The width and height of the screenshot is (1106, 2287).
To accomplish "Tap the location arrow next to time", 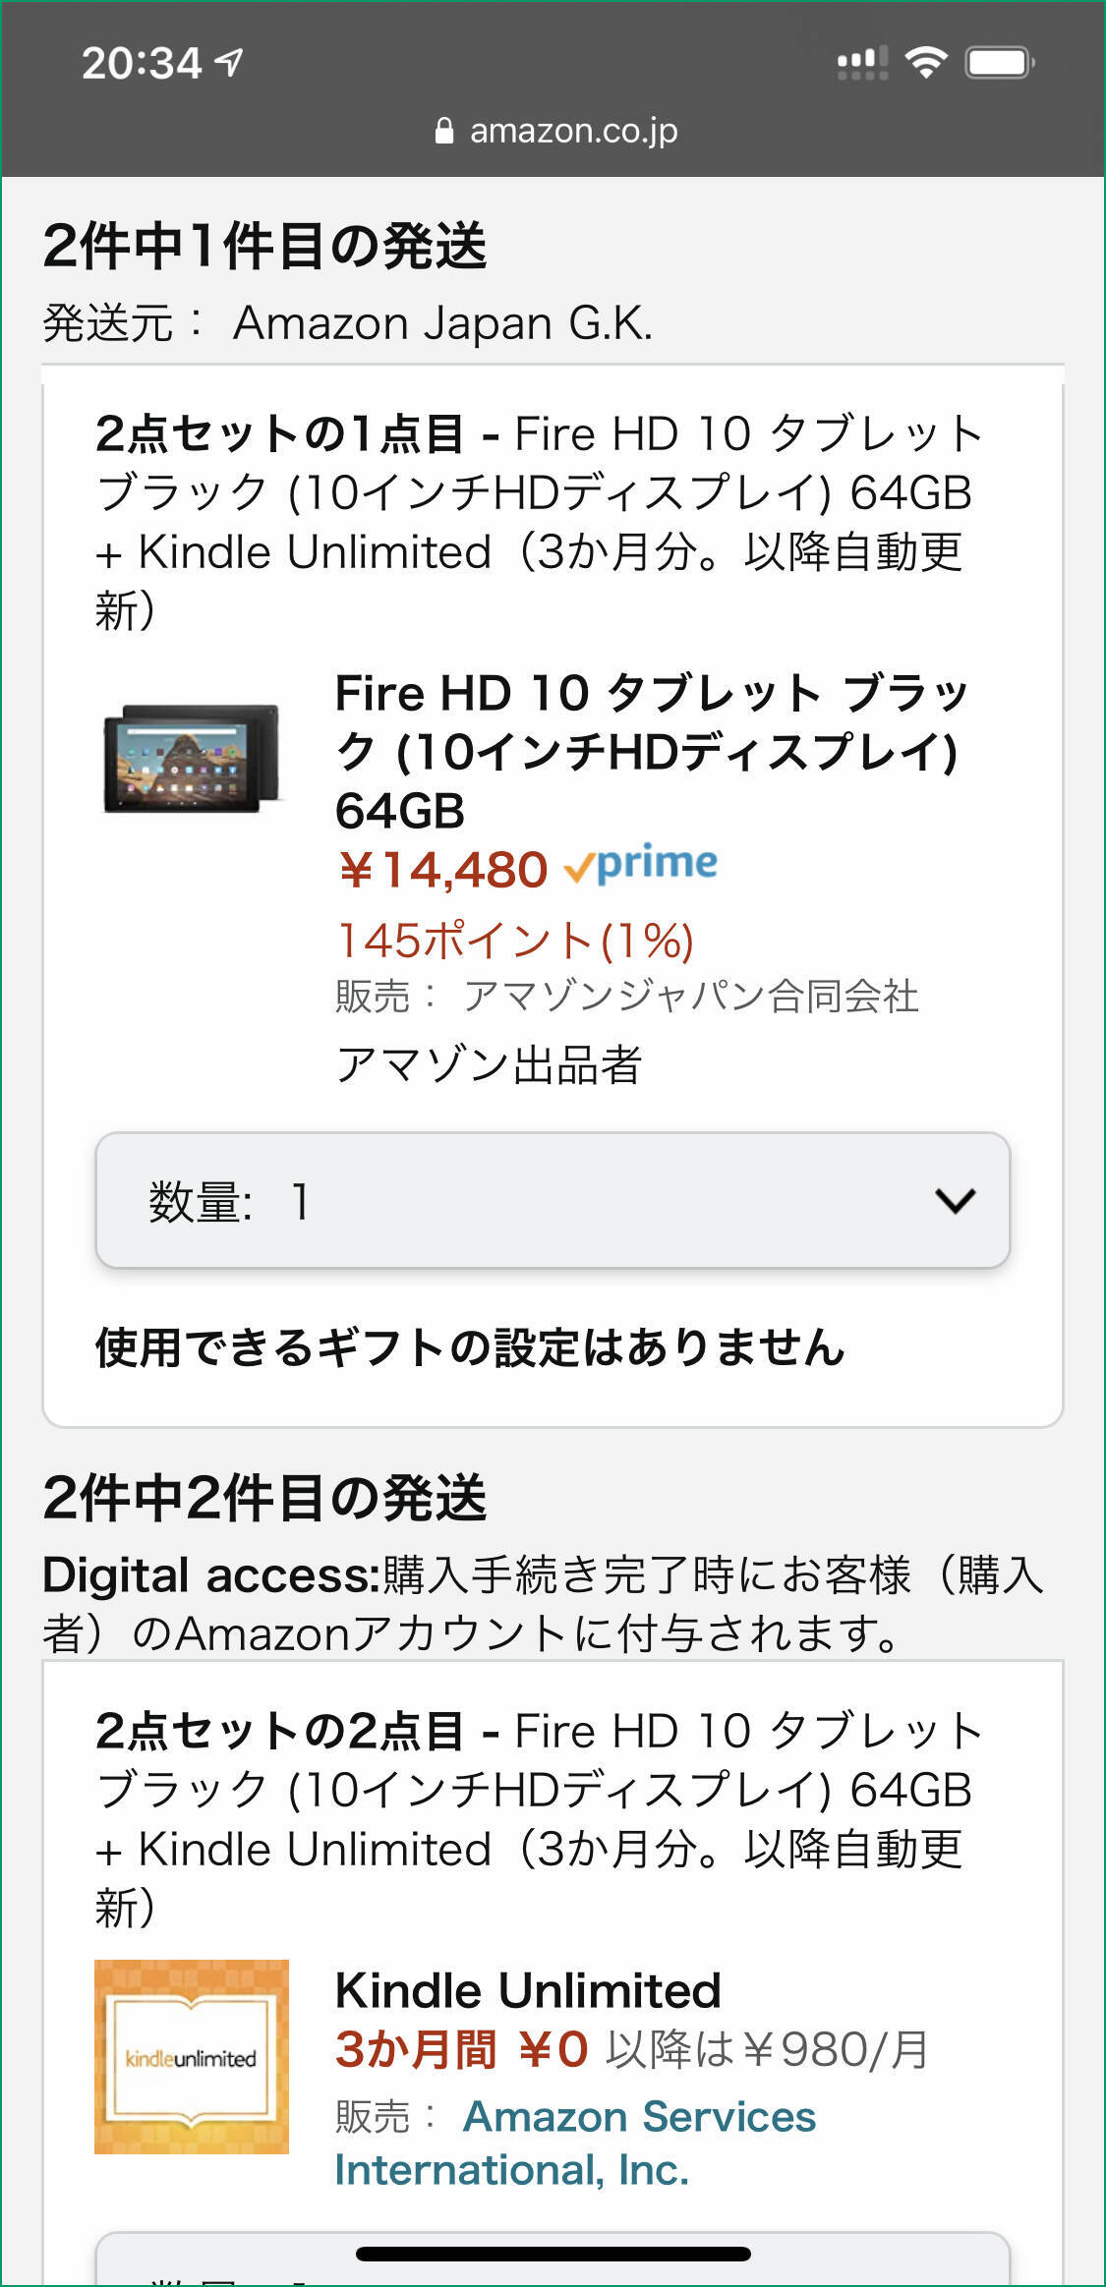I will pyautogui.click(x=230, y=63).
